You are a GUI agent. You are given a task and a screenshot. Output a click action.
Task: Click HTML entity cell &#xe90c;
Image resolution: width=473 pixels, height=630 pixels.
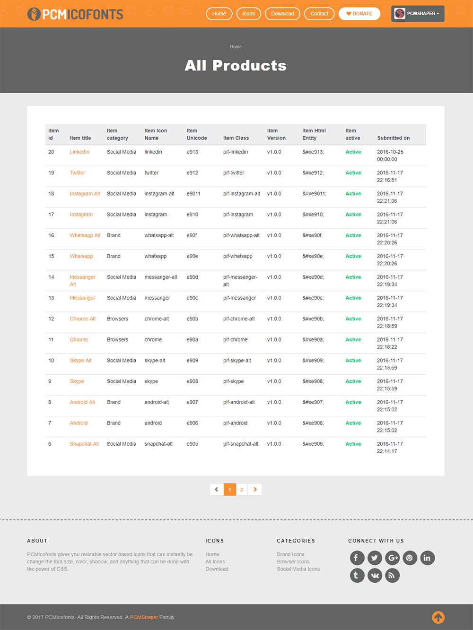coord(313,298)
